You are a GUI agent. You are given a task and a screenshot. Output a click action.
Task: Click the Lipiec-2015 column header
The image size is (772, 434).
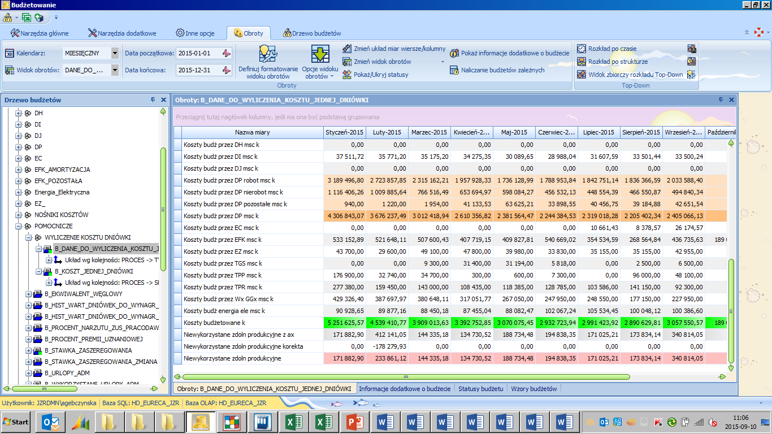599,132
